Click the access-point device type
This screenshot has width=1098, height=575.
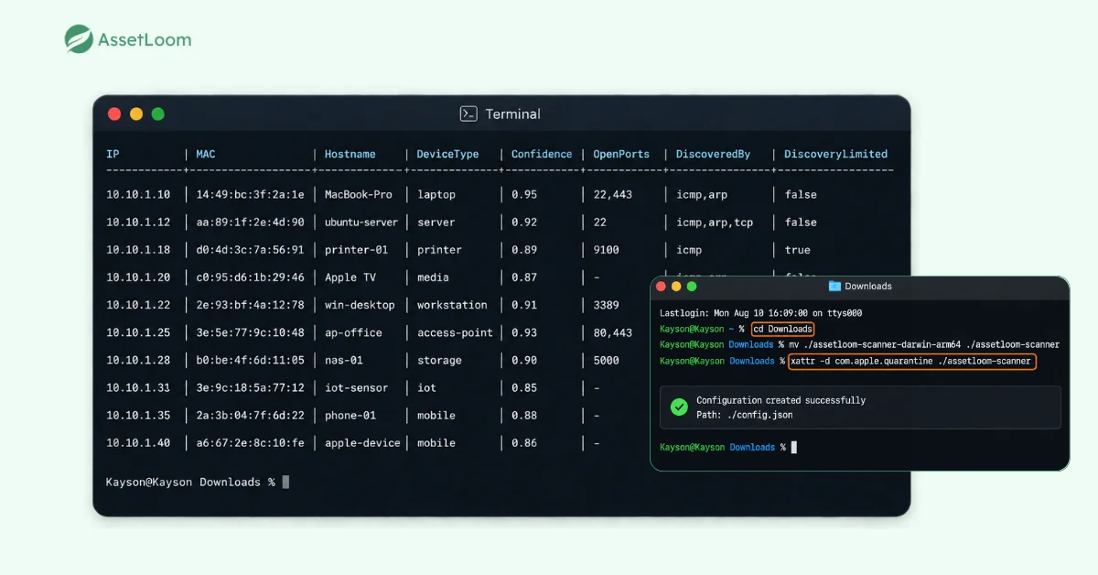[x=455, y=332]
